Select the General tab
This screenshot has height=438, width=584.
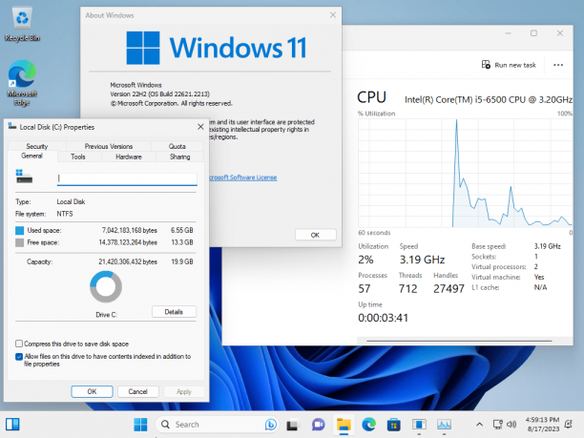32,156
